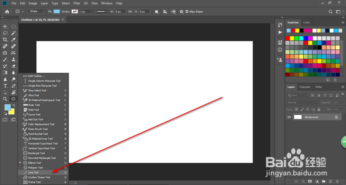Select the Crop tool
Image resolution: width=346 pixels, height=185 pixels.
(5, 39)
